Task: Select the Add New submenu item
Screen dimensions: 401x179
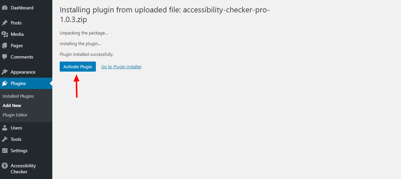Action: click(x=12, y=105)
